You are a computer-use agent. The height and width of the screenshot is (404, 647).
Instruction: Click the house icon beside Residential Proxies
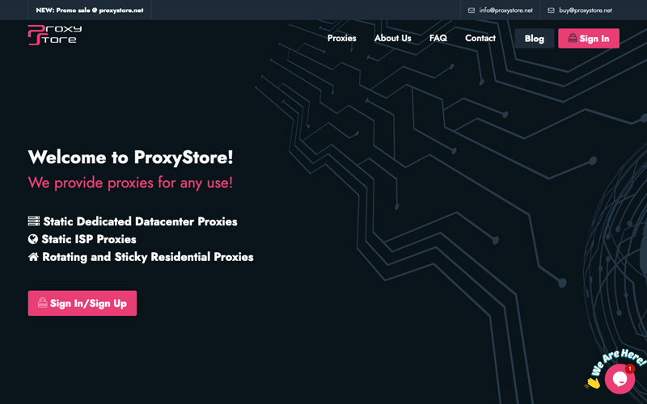pyautogui.click(x=33, y=256)
